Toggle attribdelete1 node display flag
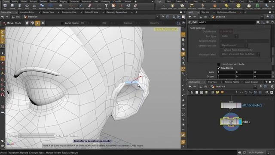 (x=240, y=105)
